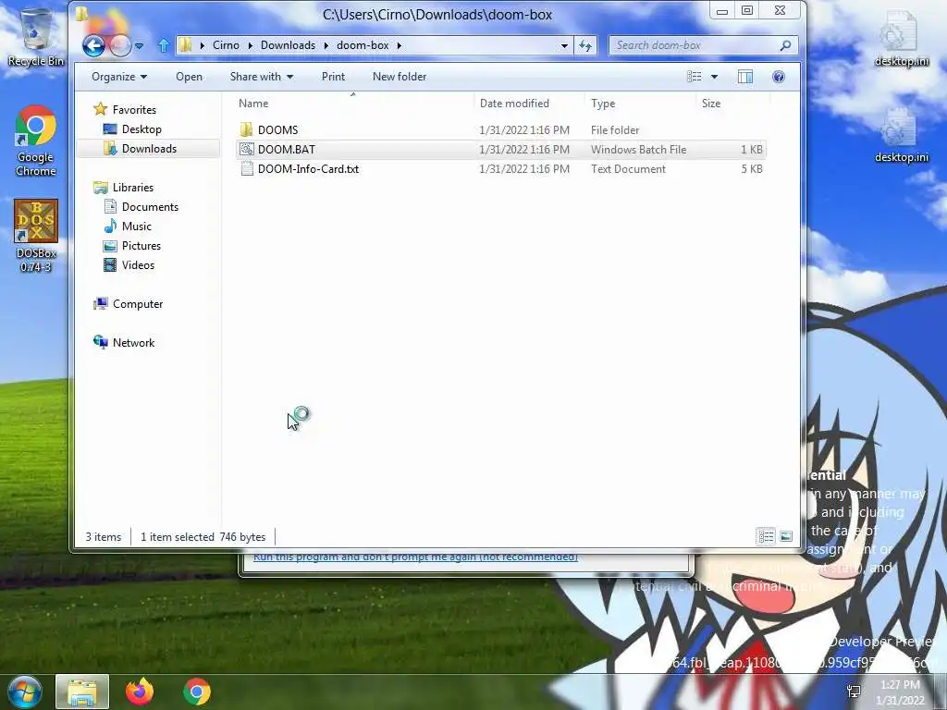Open the view options dropdown arrow
This screenshot has height=710, width=947.
715,77
